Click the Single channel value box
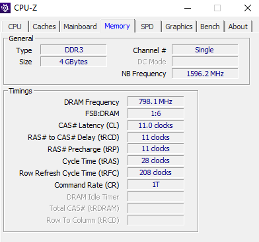The width and height of the screenshot is (259, 242). (205, 50)
